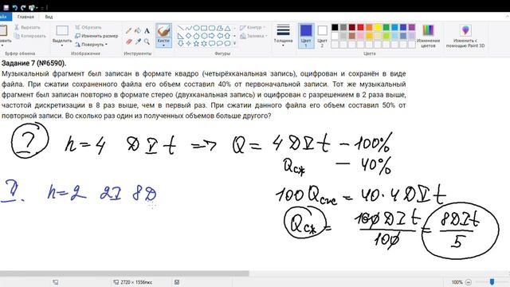The height and width of the screenshot is (287, 510).
Task: Switch to the Главная tab
Action: click(x=25, y=17)
